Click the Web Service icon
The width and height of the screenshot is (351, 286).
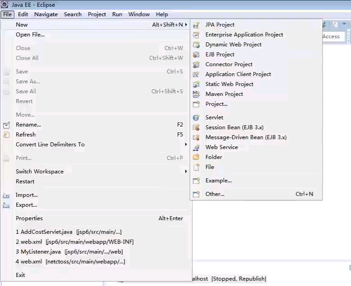point(196,147)
